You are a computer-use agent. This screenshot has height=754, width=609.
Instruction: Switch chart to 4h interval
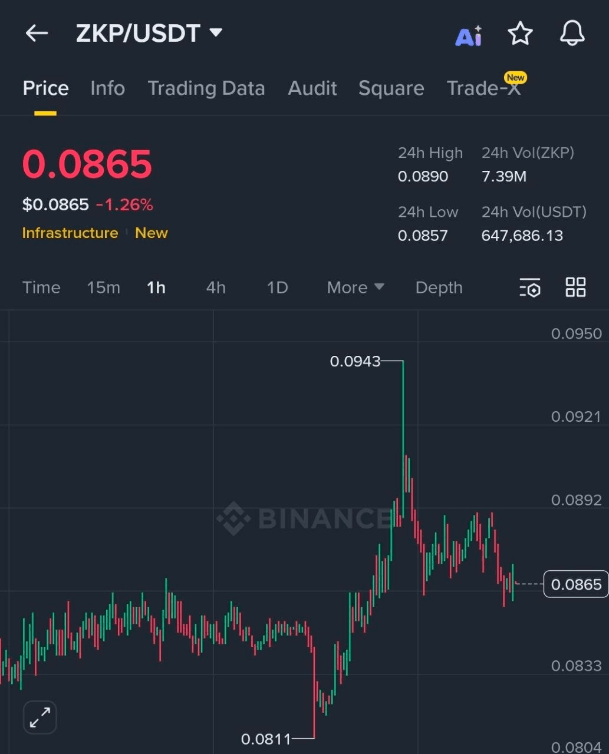(216, 287)
